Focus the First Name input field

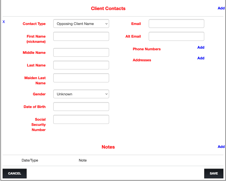(x=81, y=36)
